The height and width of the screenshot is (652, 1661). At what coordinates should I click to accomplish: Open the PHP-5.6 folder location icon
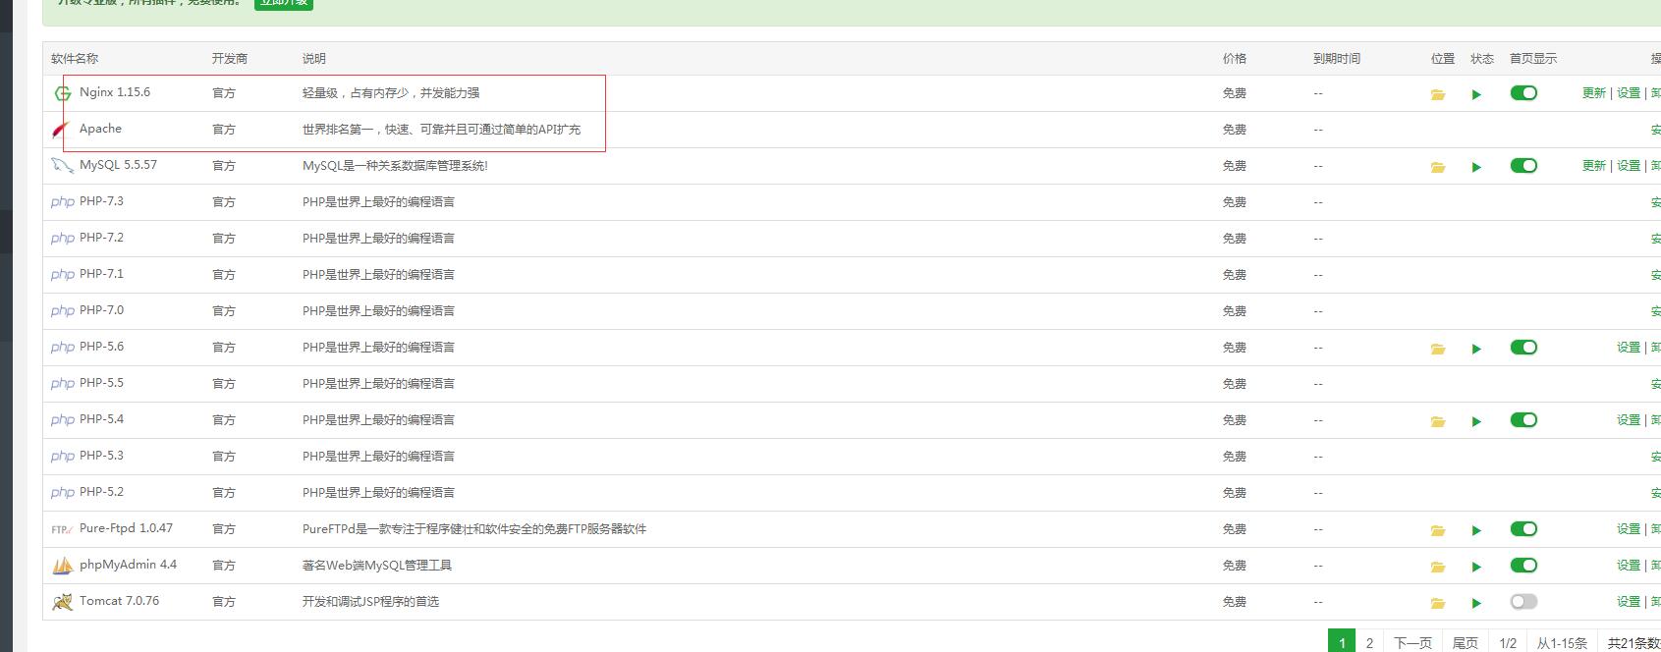[x=1438, y=349]
